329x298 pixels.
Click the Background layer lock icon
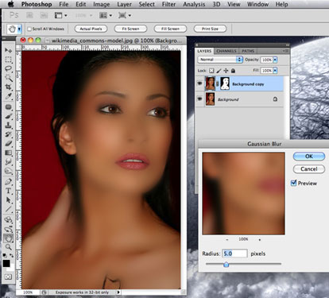click(275, 99)
